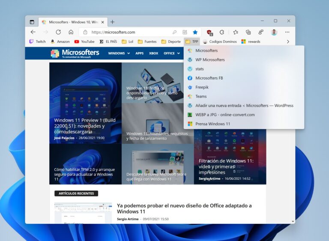The image size is (329, 241).
Task: Expand the Deporte favorites folder
Action: pos(171,42)
